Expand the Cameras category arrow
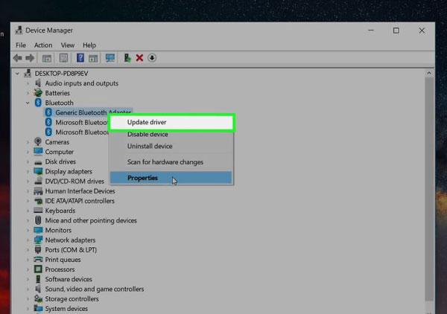The width and height of the screenshot is (447, 314). pyautogui.click(x=28, y=142)
